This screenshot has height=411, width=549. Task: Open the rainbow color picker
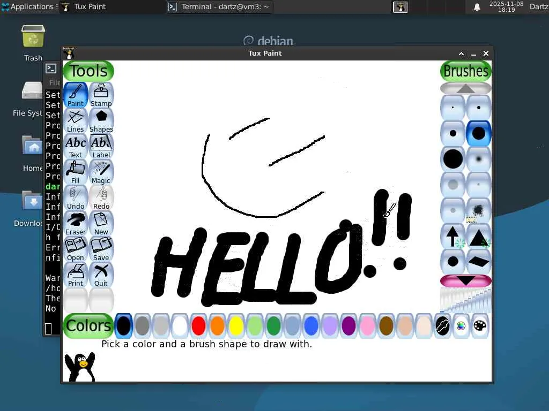[x=461, y=326]
